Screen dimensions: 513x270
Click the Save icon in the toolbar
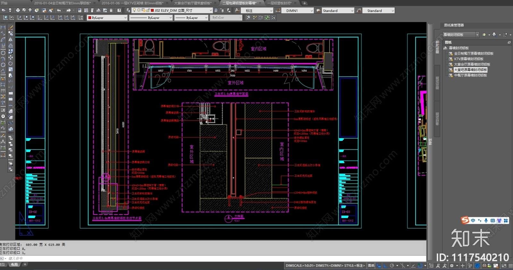coord(10,10)
